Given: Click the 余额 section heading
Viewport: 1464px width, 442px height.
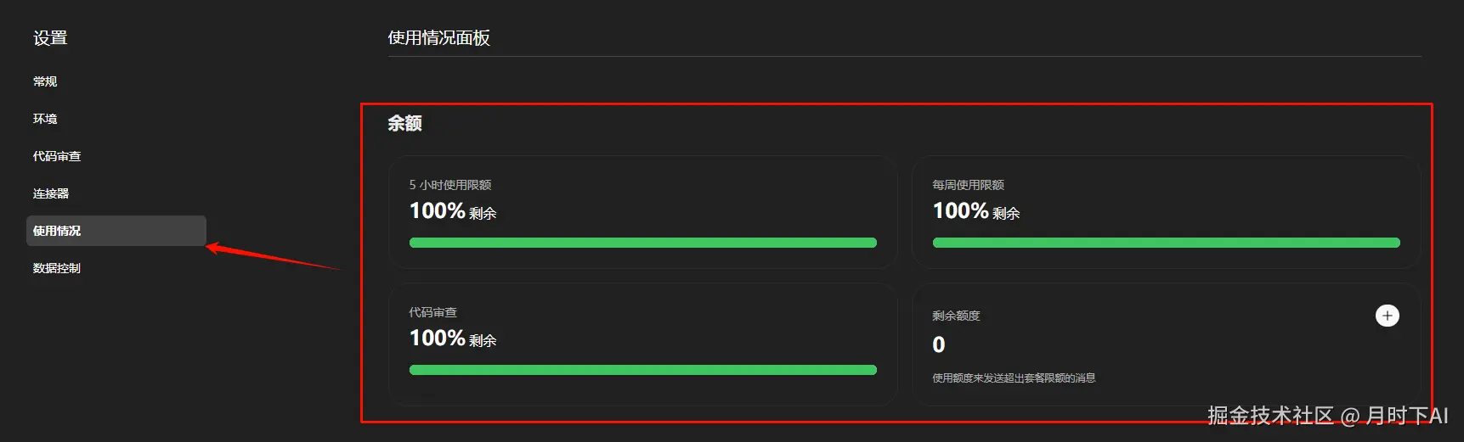Looking at the screenshot, I should coord(404,124).
